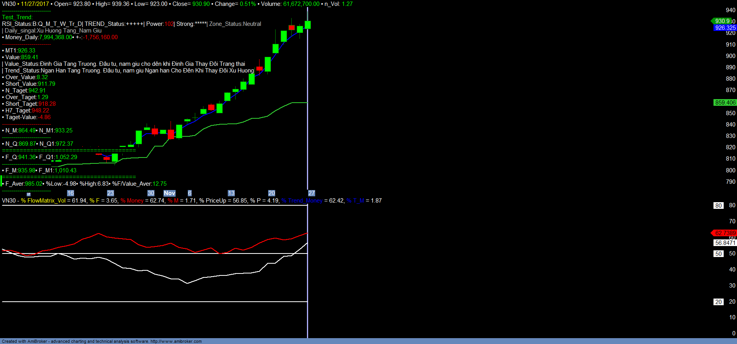Image resolution: width=737 pixels, height=344 pixels.
Task: Select the white 56.8471 indicator tag
Action: (725, 243)
